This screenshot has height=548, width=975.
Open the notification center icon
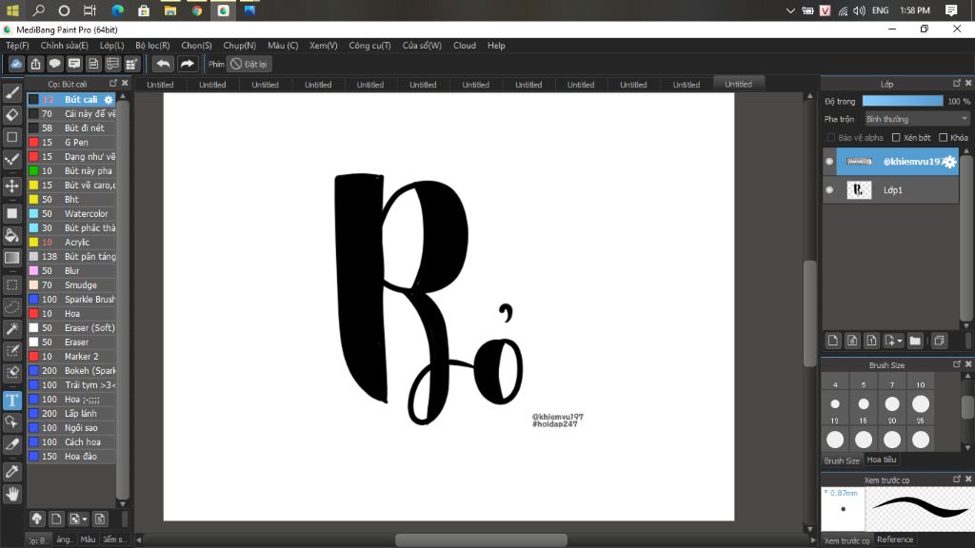(x=951, y=10)
